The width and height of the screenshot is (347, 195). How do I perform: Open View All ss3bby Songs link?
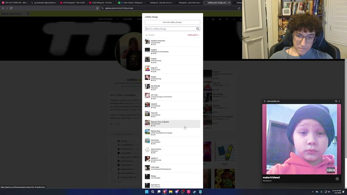pyautogui.click(x=172, y=22)
